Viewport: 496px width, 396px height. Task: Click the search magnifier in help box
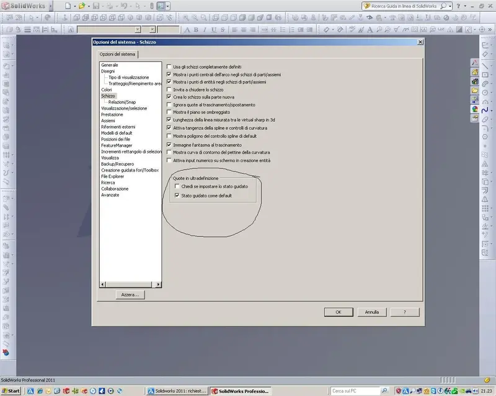pyautogui.click(x=443, y=6)
